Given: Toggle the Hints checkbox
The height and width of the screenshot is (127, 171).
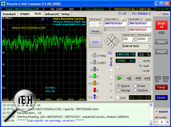Looking at the screenshot, I should 160,14.
